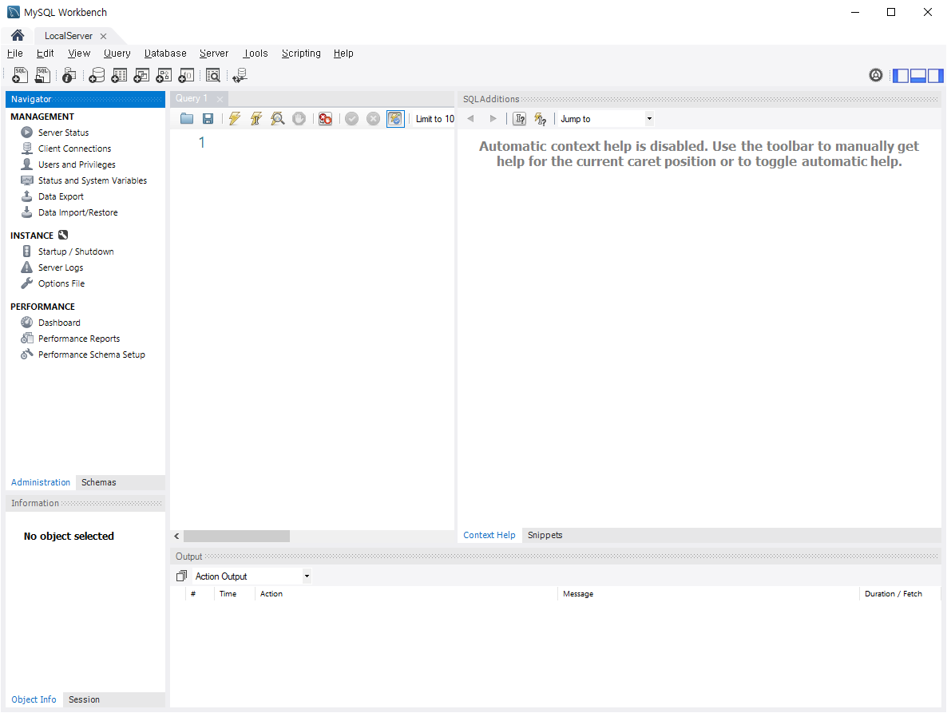
Task: Click the Snippets tab
Action: [x=545, y=535]
